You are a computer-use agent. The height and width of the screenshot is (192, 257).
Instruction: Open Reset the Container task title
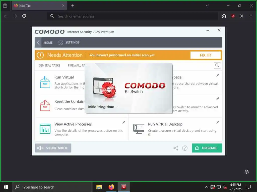coord(69,101)
